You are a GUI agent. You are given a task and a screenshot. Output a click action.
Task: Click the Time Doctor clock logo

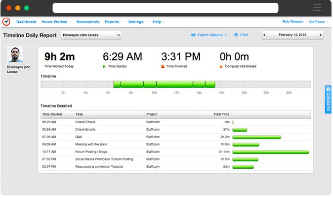pos(6,22)
